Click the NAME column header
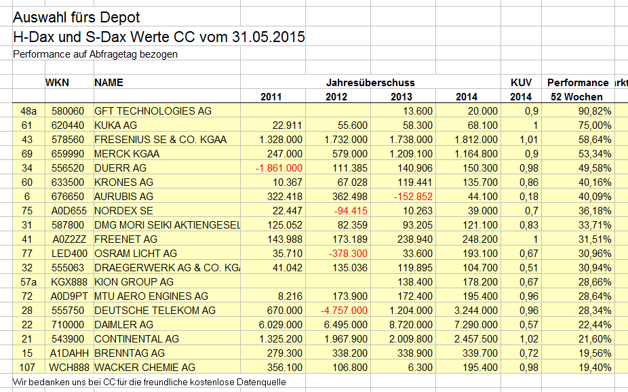Image resolution: width=628 pixels, height=392 pixels. pyautogui.click(x=109, y=83)
